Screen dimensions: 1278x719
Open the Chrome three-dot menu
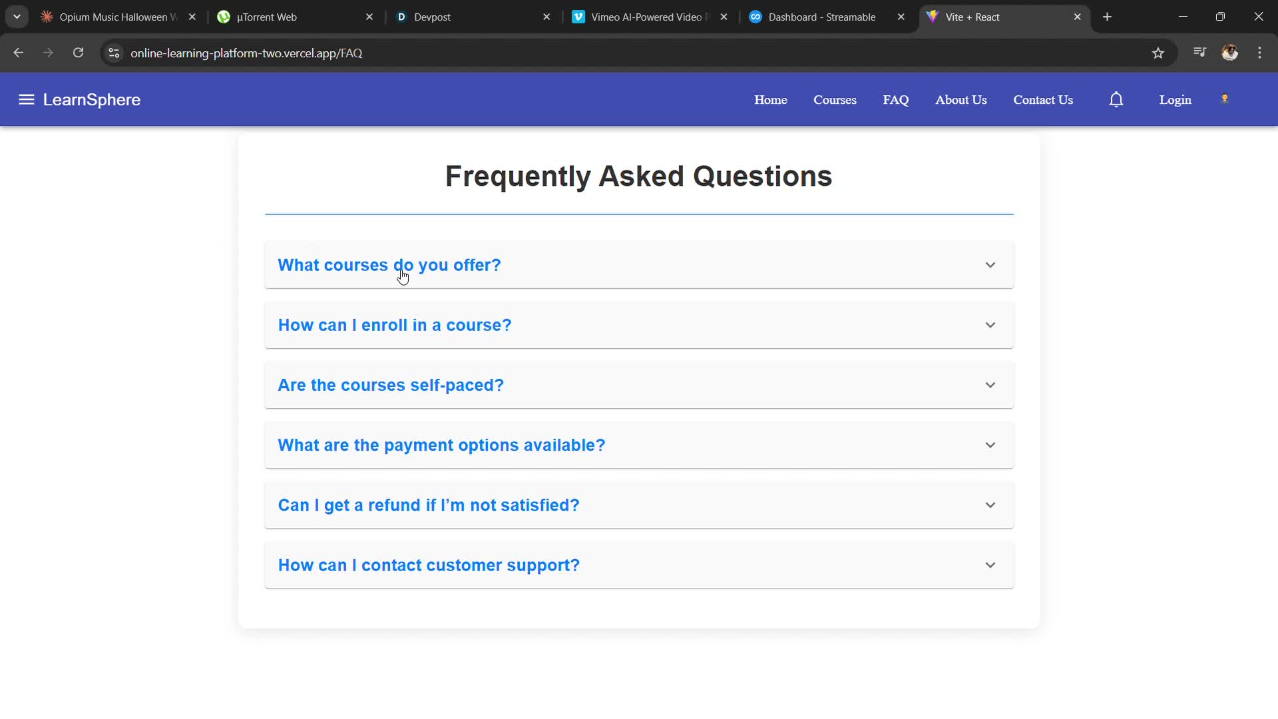click(x=1259, y=53)
